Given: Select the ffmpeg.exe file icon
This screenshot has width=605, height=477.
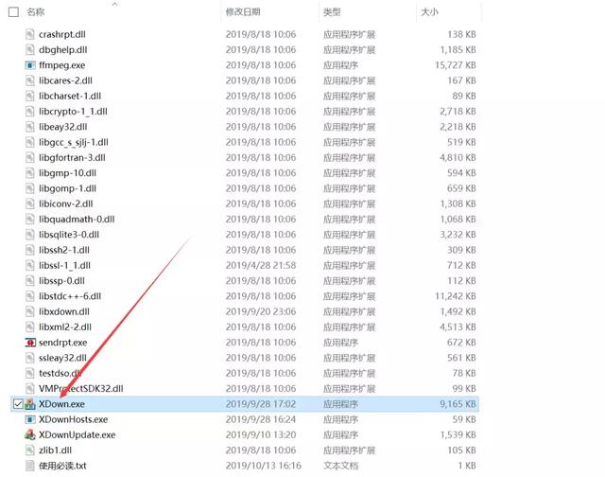Looking at the screenshot, I should coord(31,65).
